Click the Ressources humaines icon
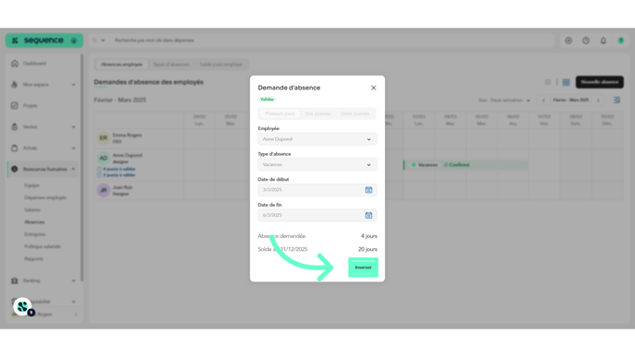 click(x=15, y=169)
